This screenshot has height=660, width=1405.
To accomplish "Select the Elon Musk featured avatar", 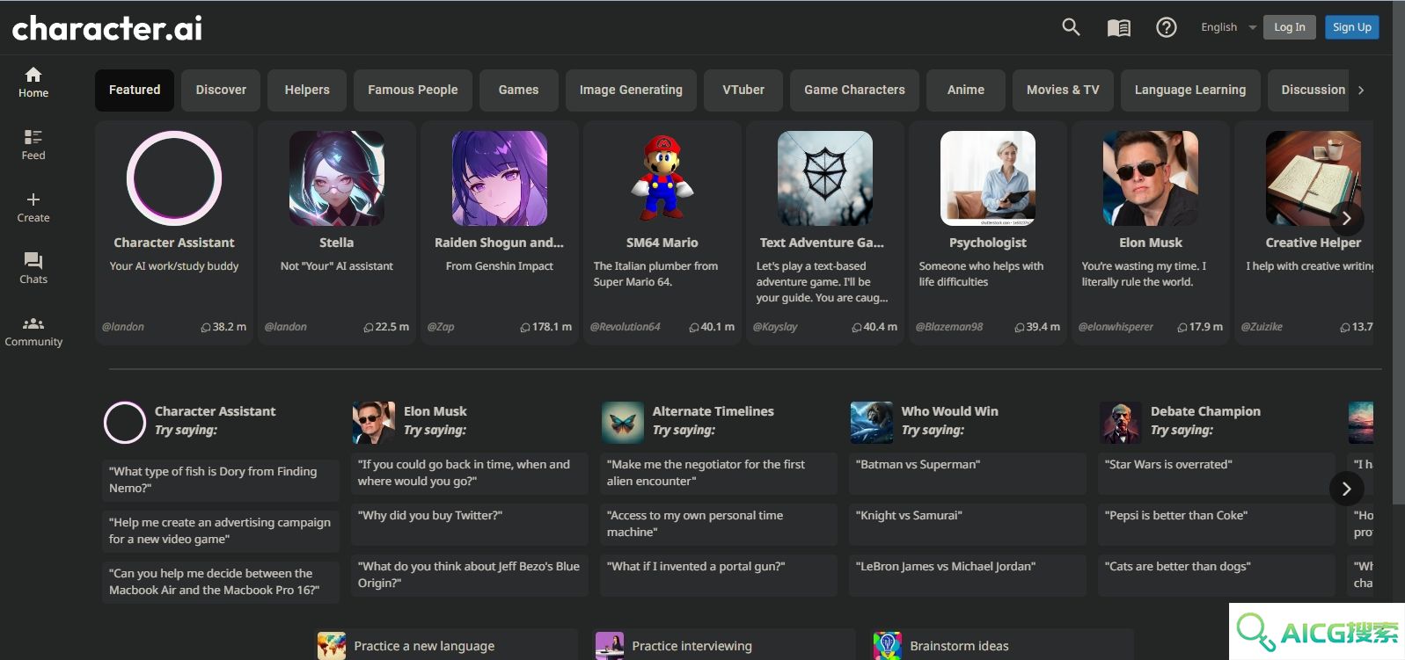I will coord(1151,178).
